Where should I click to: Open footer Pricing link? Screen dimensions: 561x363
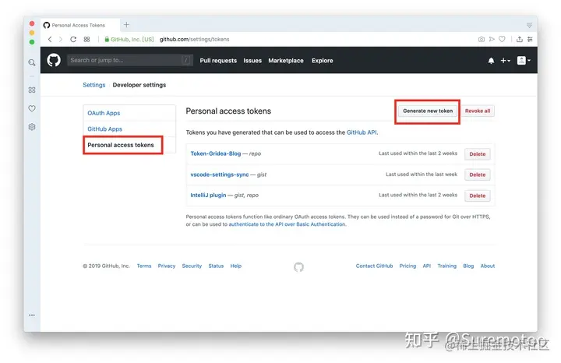tap(408, 266)
